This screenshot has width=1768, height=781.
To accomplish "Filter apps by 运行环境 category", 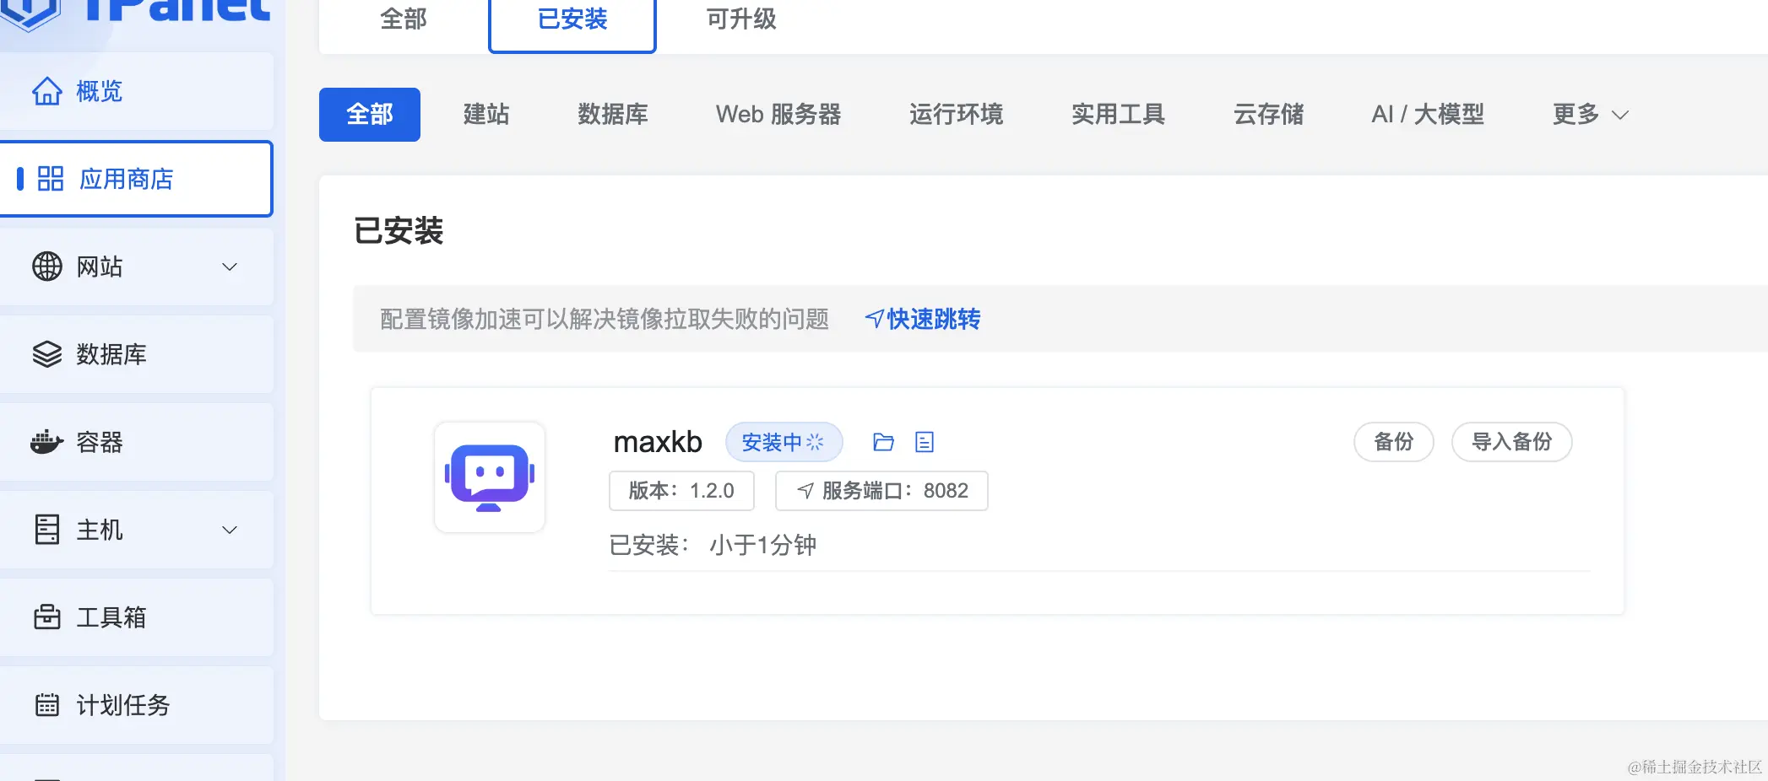I will 956,115.
